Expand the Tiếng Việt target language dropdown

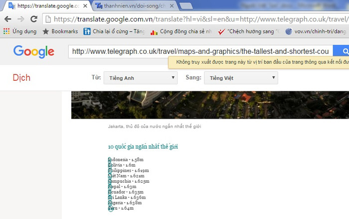(x=241, y=78)
